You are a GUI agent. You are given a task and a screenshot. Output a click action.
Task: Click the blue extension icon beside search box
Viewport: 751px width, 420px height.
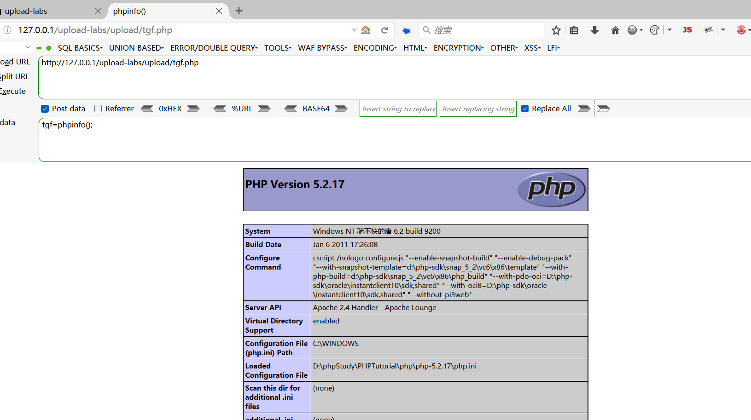tap(406, 30)
